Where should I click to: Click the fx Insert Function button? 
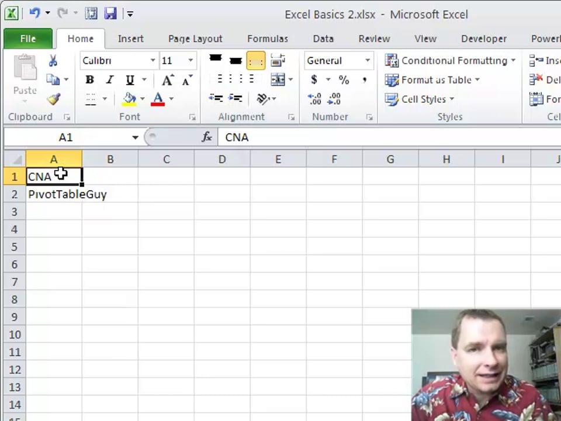point(207,137)
